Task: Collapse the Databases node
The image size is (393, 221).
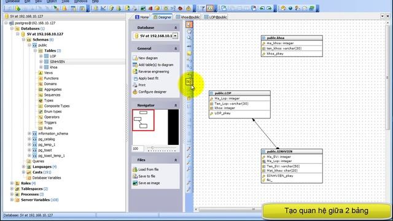Action: coord(12,28)
